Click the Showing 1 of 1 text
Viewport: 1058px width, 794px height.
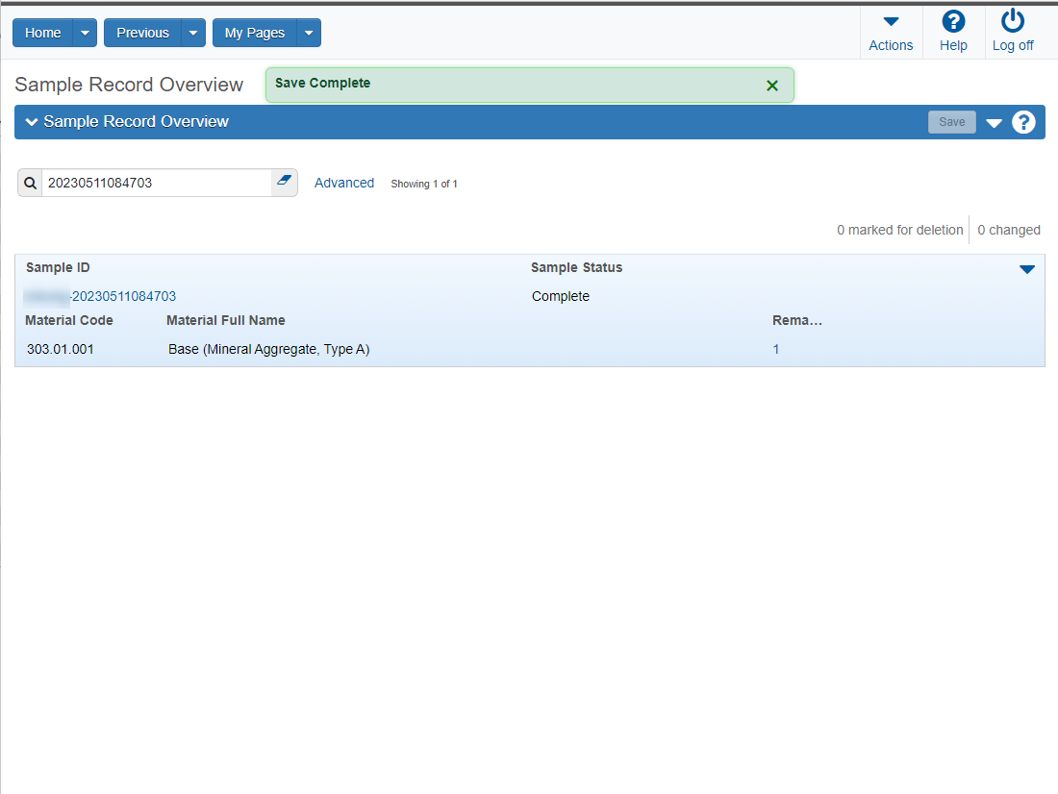tap(424, 184)
